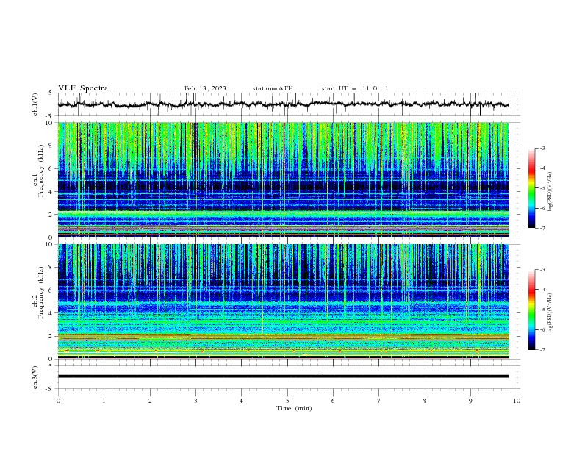Image resolution: width=582 pixels, height=450 pixels.
Task: Click the ch.2 Frequency (kHz) axis label
Action: (38, 293)
